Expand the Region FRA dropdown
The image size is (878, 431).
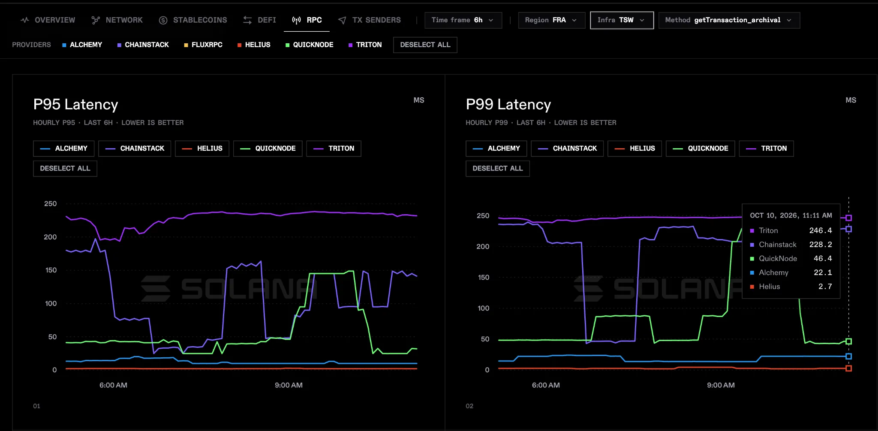[x=551, y=20]
